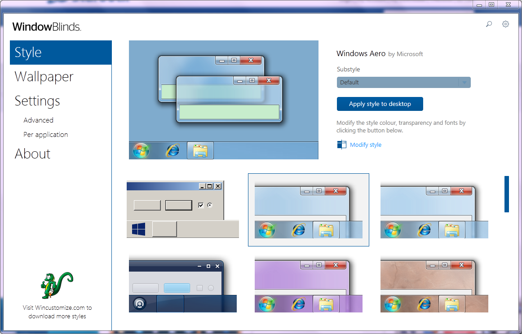The height and width of the screenshot is (334, 522).
Task: Open the Settings section
Action: point(37,101)
